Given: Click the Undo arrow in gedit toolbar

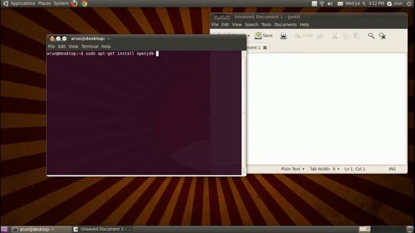Looking at the screenshot, I should (298, 36).
